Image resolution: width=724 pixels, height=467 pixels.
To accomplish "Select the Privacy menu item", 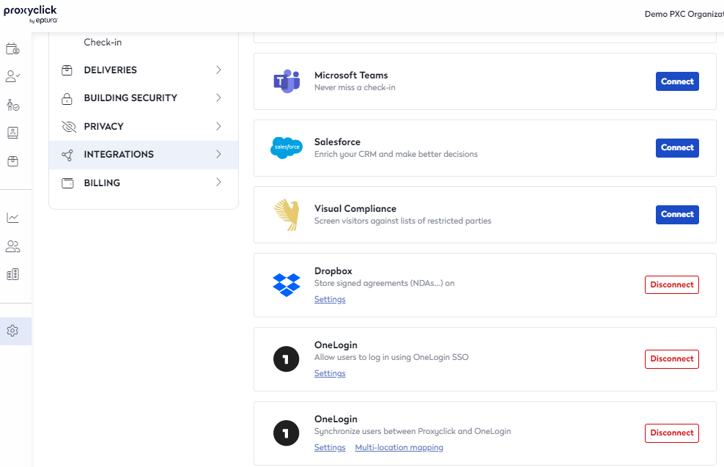I will tap(144, 127).
